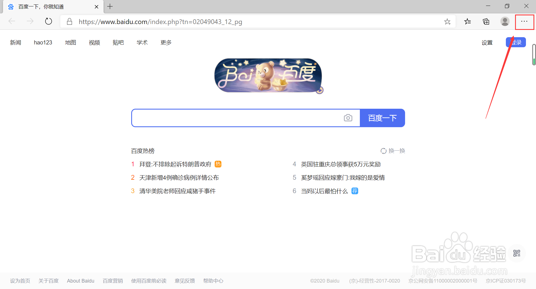Click the page vertical scrollbar thumb
The width and height of the screenshot is (536, 289).
click(534, 55)
